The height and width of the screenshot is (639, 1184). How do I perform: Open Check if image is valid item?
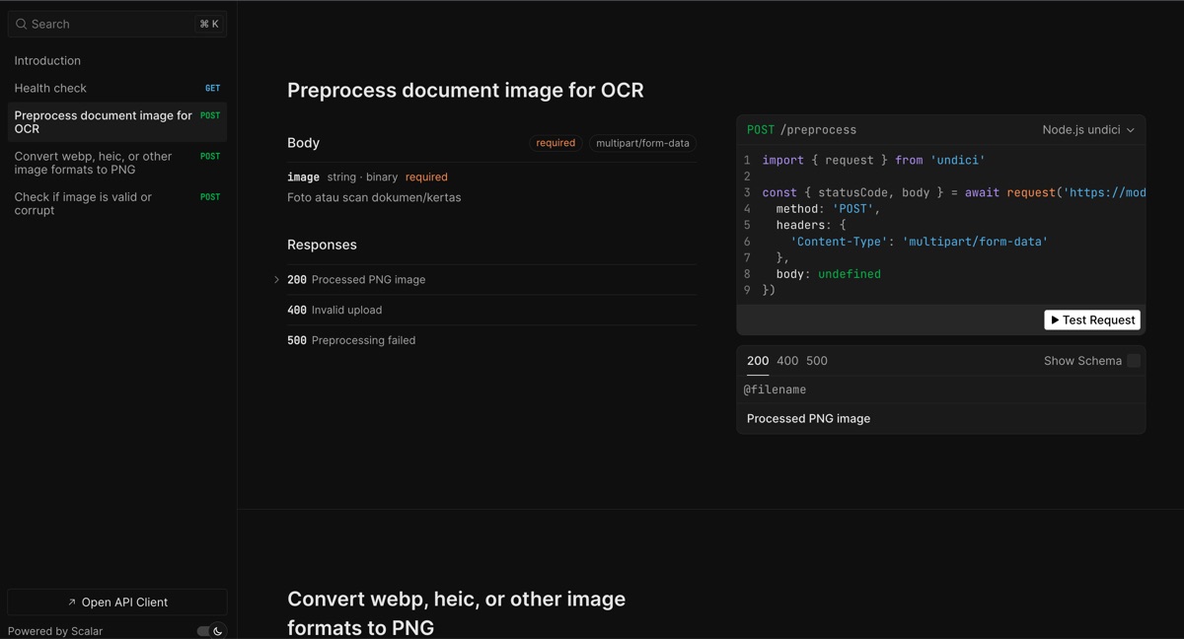[117, 203]
